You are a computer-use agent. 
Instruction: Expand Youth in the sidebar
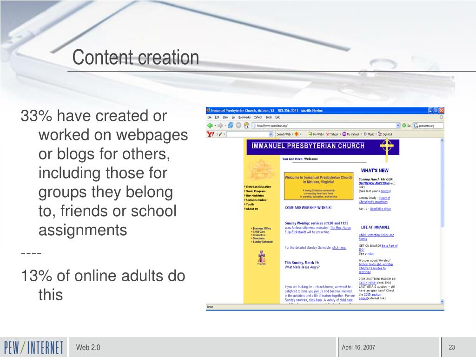tap(249, 205)
